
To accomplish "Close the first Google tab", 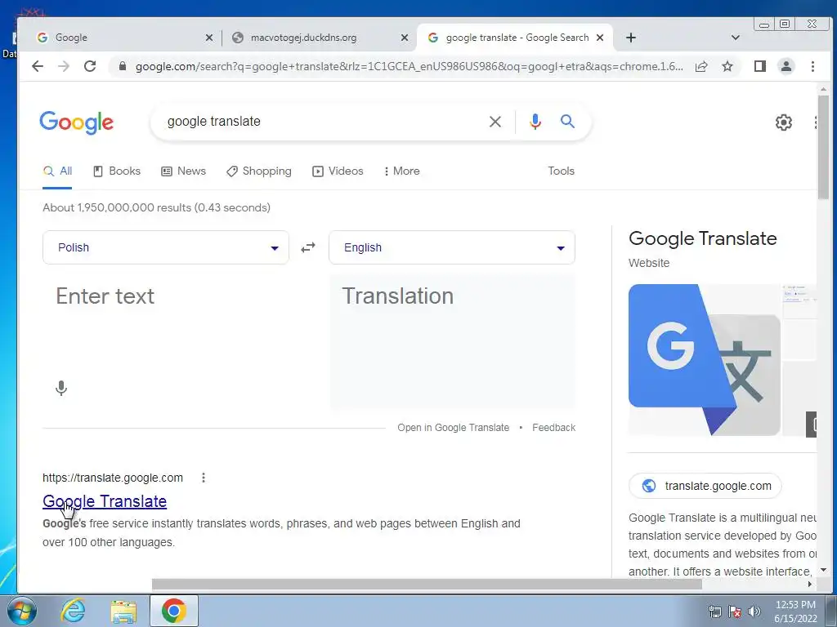I will [208, 38].
